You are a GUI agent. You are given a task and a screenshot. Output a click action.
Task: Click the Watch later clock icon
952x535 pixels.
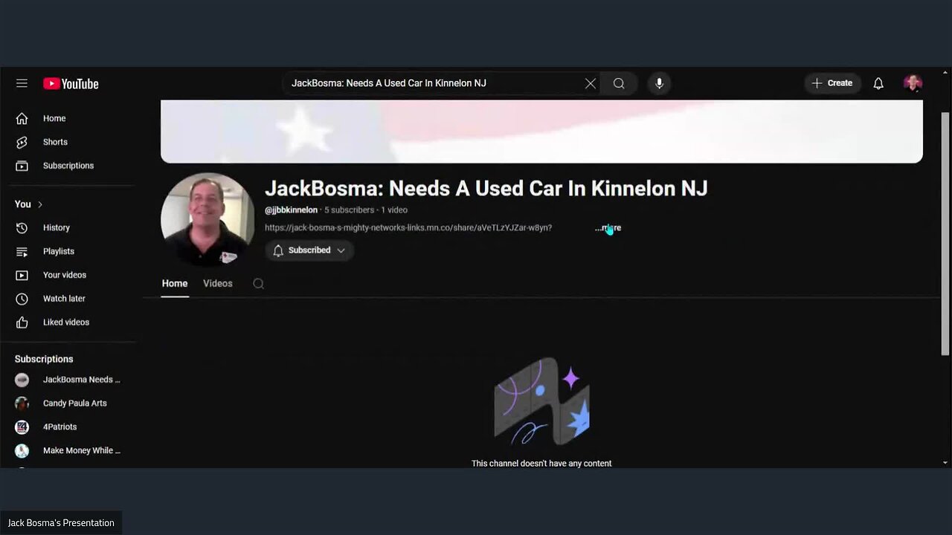coord(22,299)
